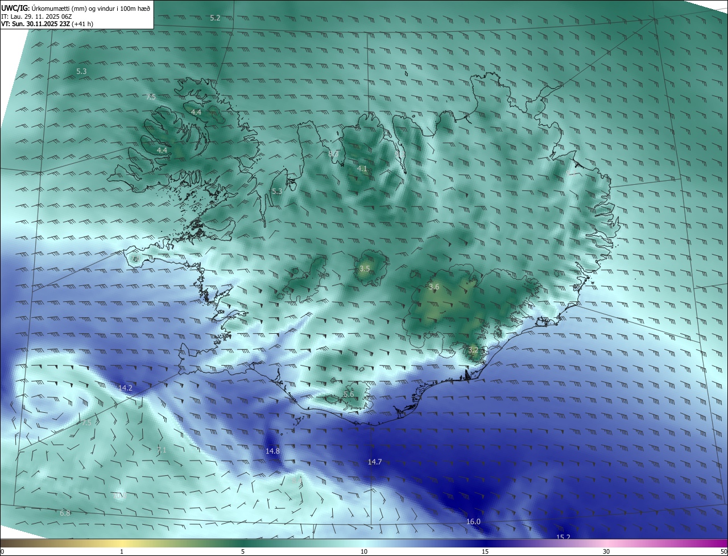This screenshot has height=556, width=728.
Task: Click the 5.2 value label at the map top
Action: [215, 18]
